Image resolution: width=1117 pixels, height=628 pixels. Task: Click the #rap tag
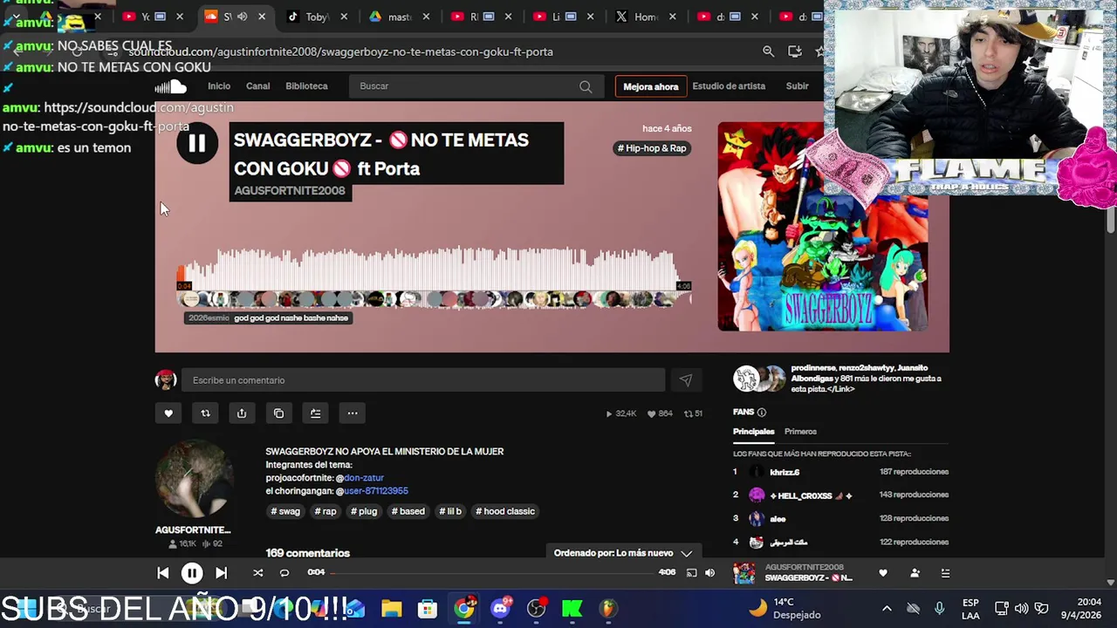(326, 511)
